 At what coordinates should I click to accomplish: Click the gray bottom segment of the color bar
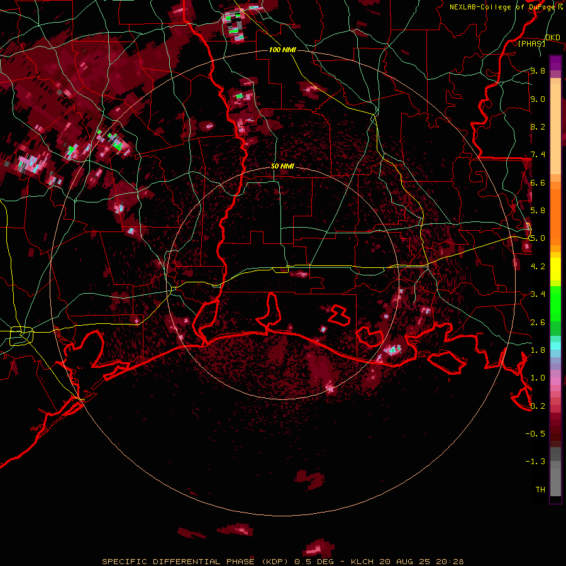click(555, 479)
